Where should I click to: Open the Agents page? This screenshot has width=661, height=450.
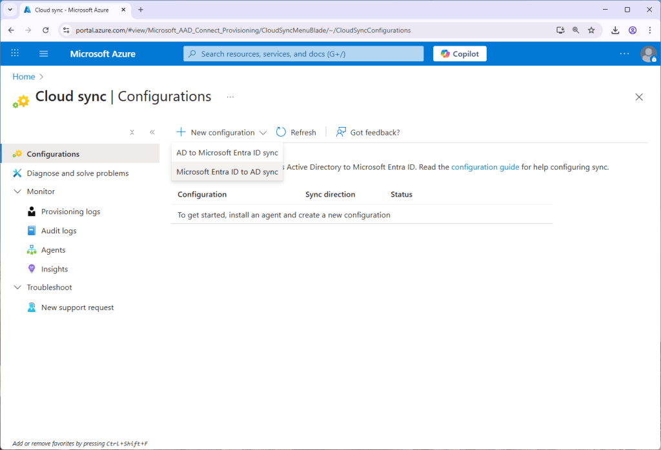pyautogui.click(x=53, y=250)
